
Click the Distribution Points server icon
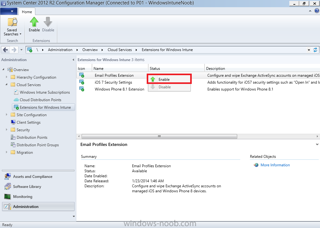(13, 137)
